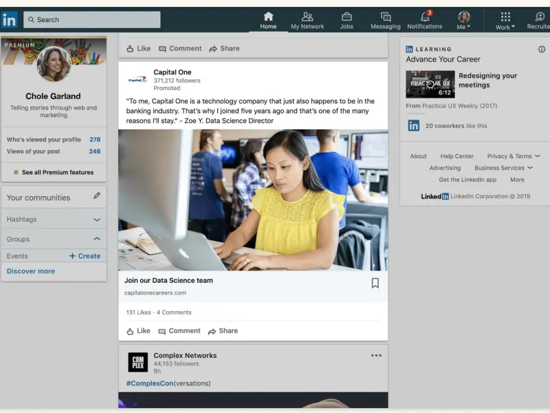
Task: Open the Work apps dropdown
Action: 505,20
